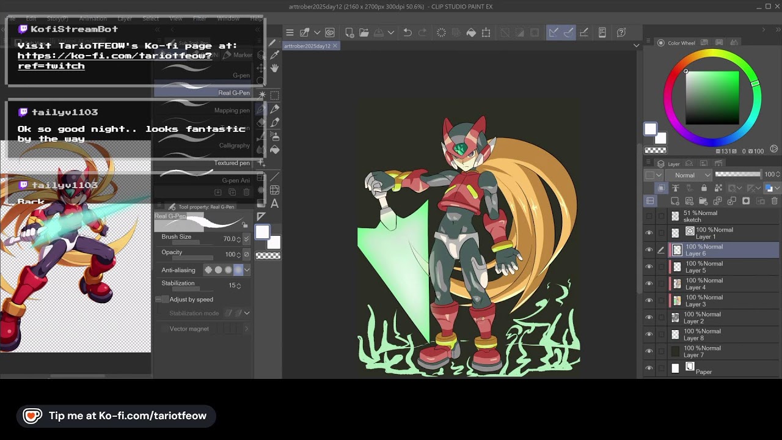This screenshot has height=440, width=782.
Task: Select the Hand move tool
Action: [274, 68]
